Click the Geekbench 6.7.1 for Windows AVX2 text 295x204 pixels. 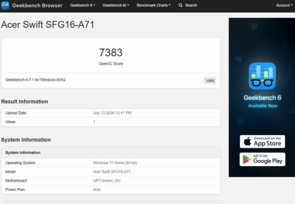point(36,80)
